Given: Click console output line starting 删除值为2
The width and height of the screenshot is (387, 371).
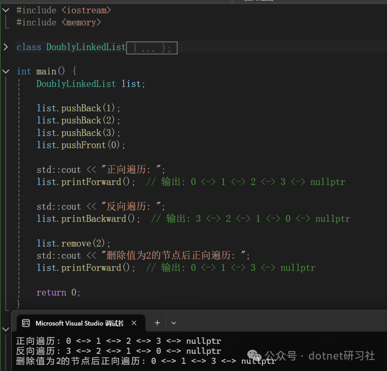Looking at the screenshot, I should (x=146, y=361).
